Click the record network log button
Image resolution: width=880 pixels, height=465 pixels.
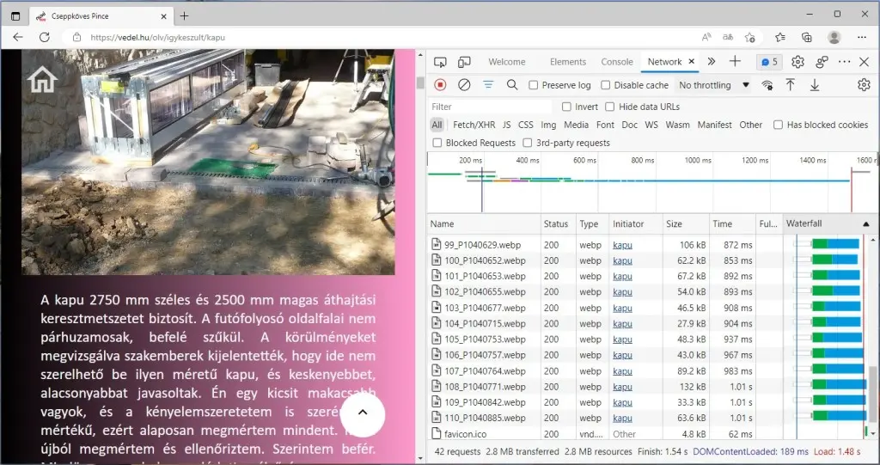pos(440,85)
